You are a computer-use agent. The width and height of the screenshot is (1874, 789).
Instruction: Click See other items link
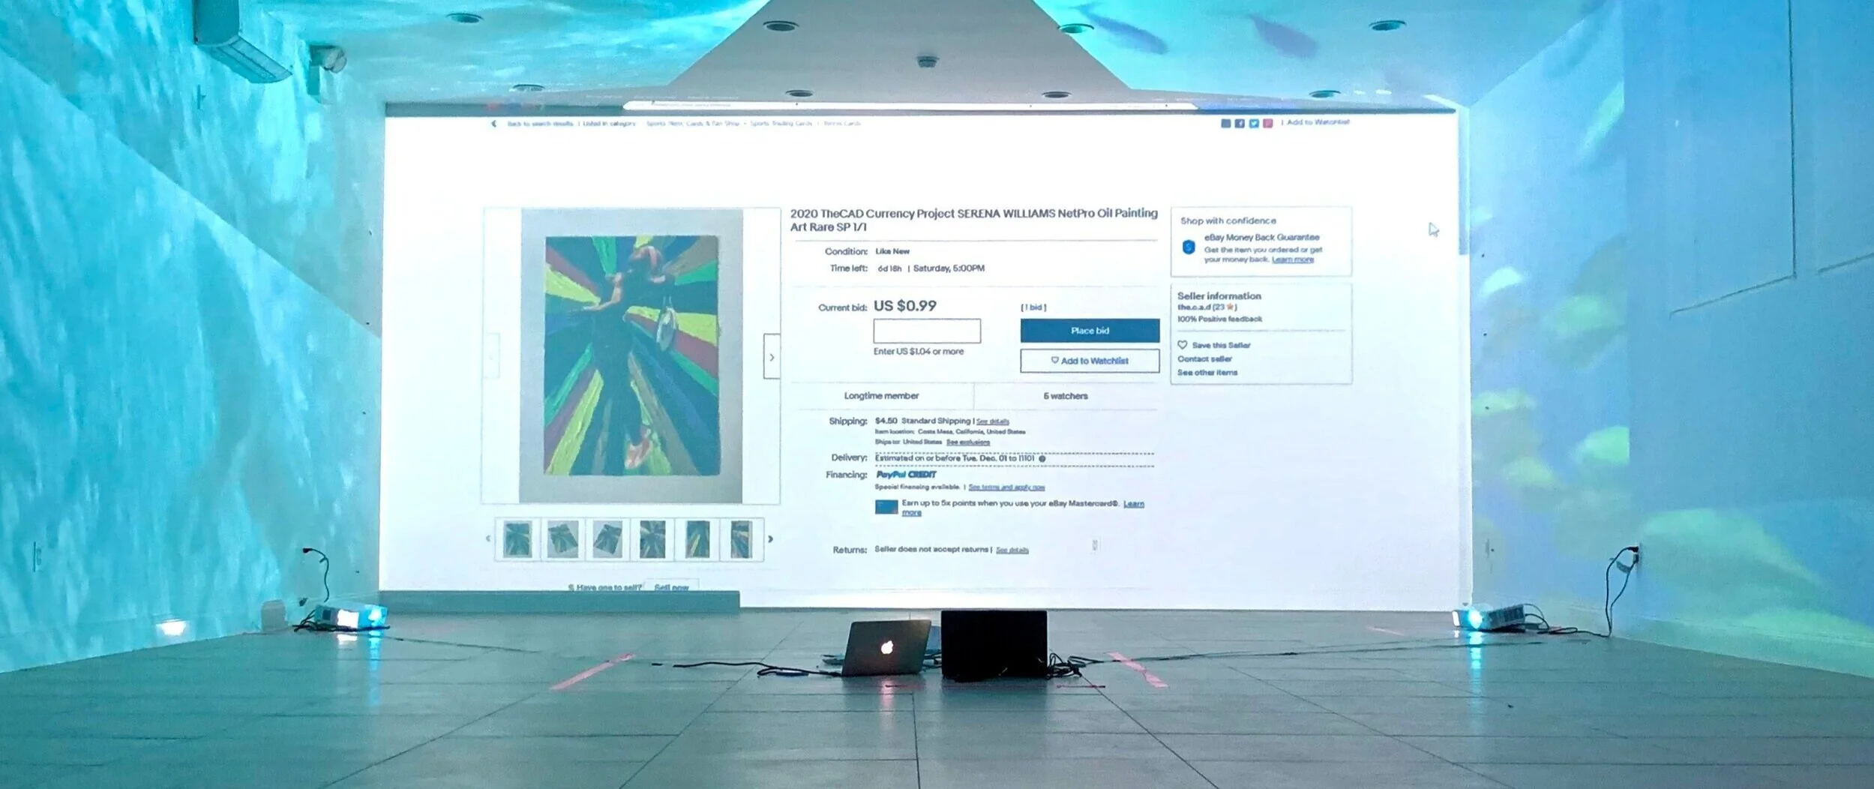[1207, 373]
